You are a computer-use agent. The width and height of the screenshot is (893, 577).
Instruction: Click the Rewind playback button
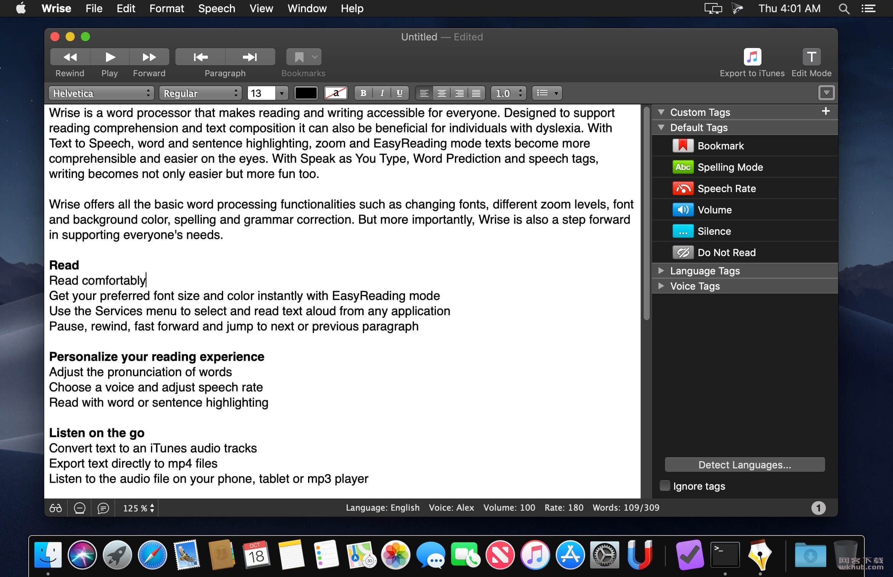pos(70,57)
